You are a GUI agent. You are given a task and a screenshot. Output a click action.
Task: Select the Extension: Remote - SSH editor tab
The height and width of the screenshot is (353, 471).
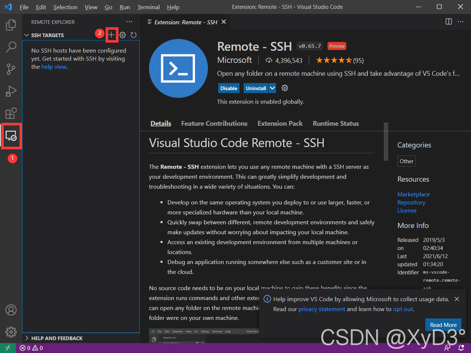click(186, 22)
